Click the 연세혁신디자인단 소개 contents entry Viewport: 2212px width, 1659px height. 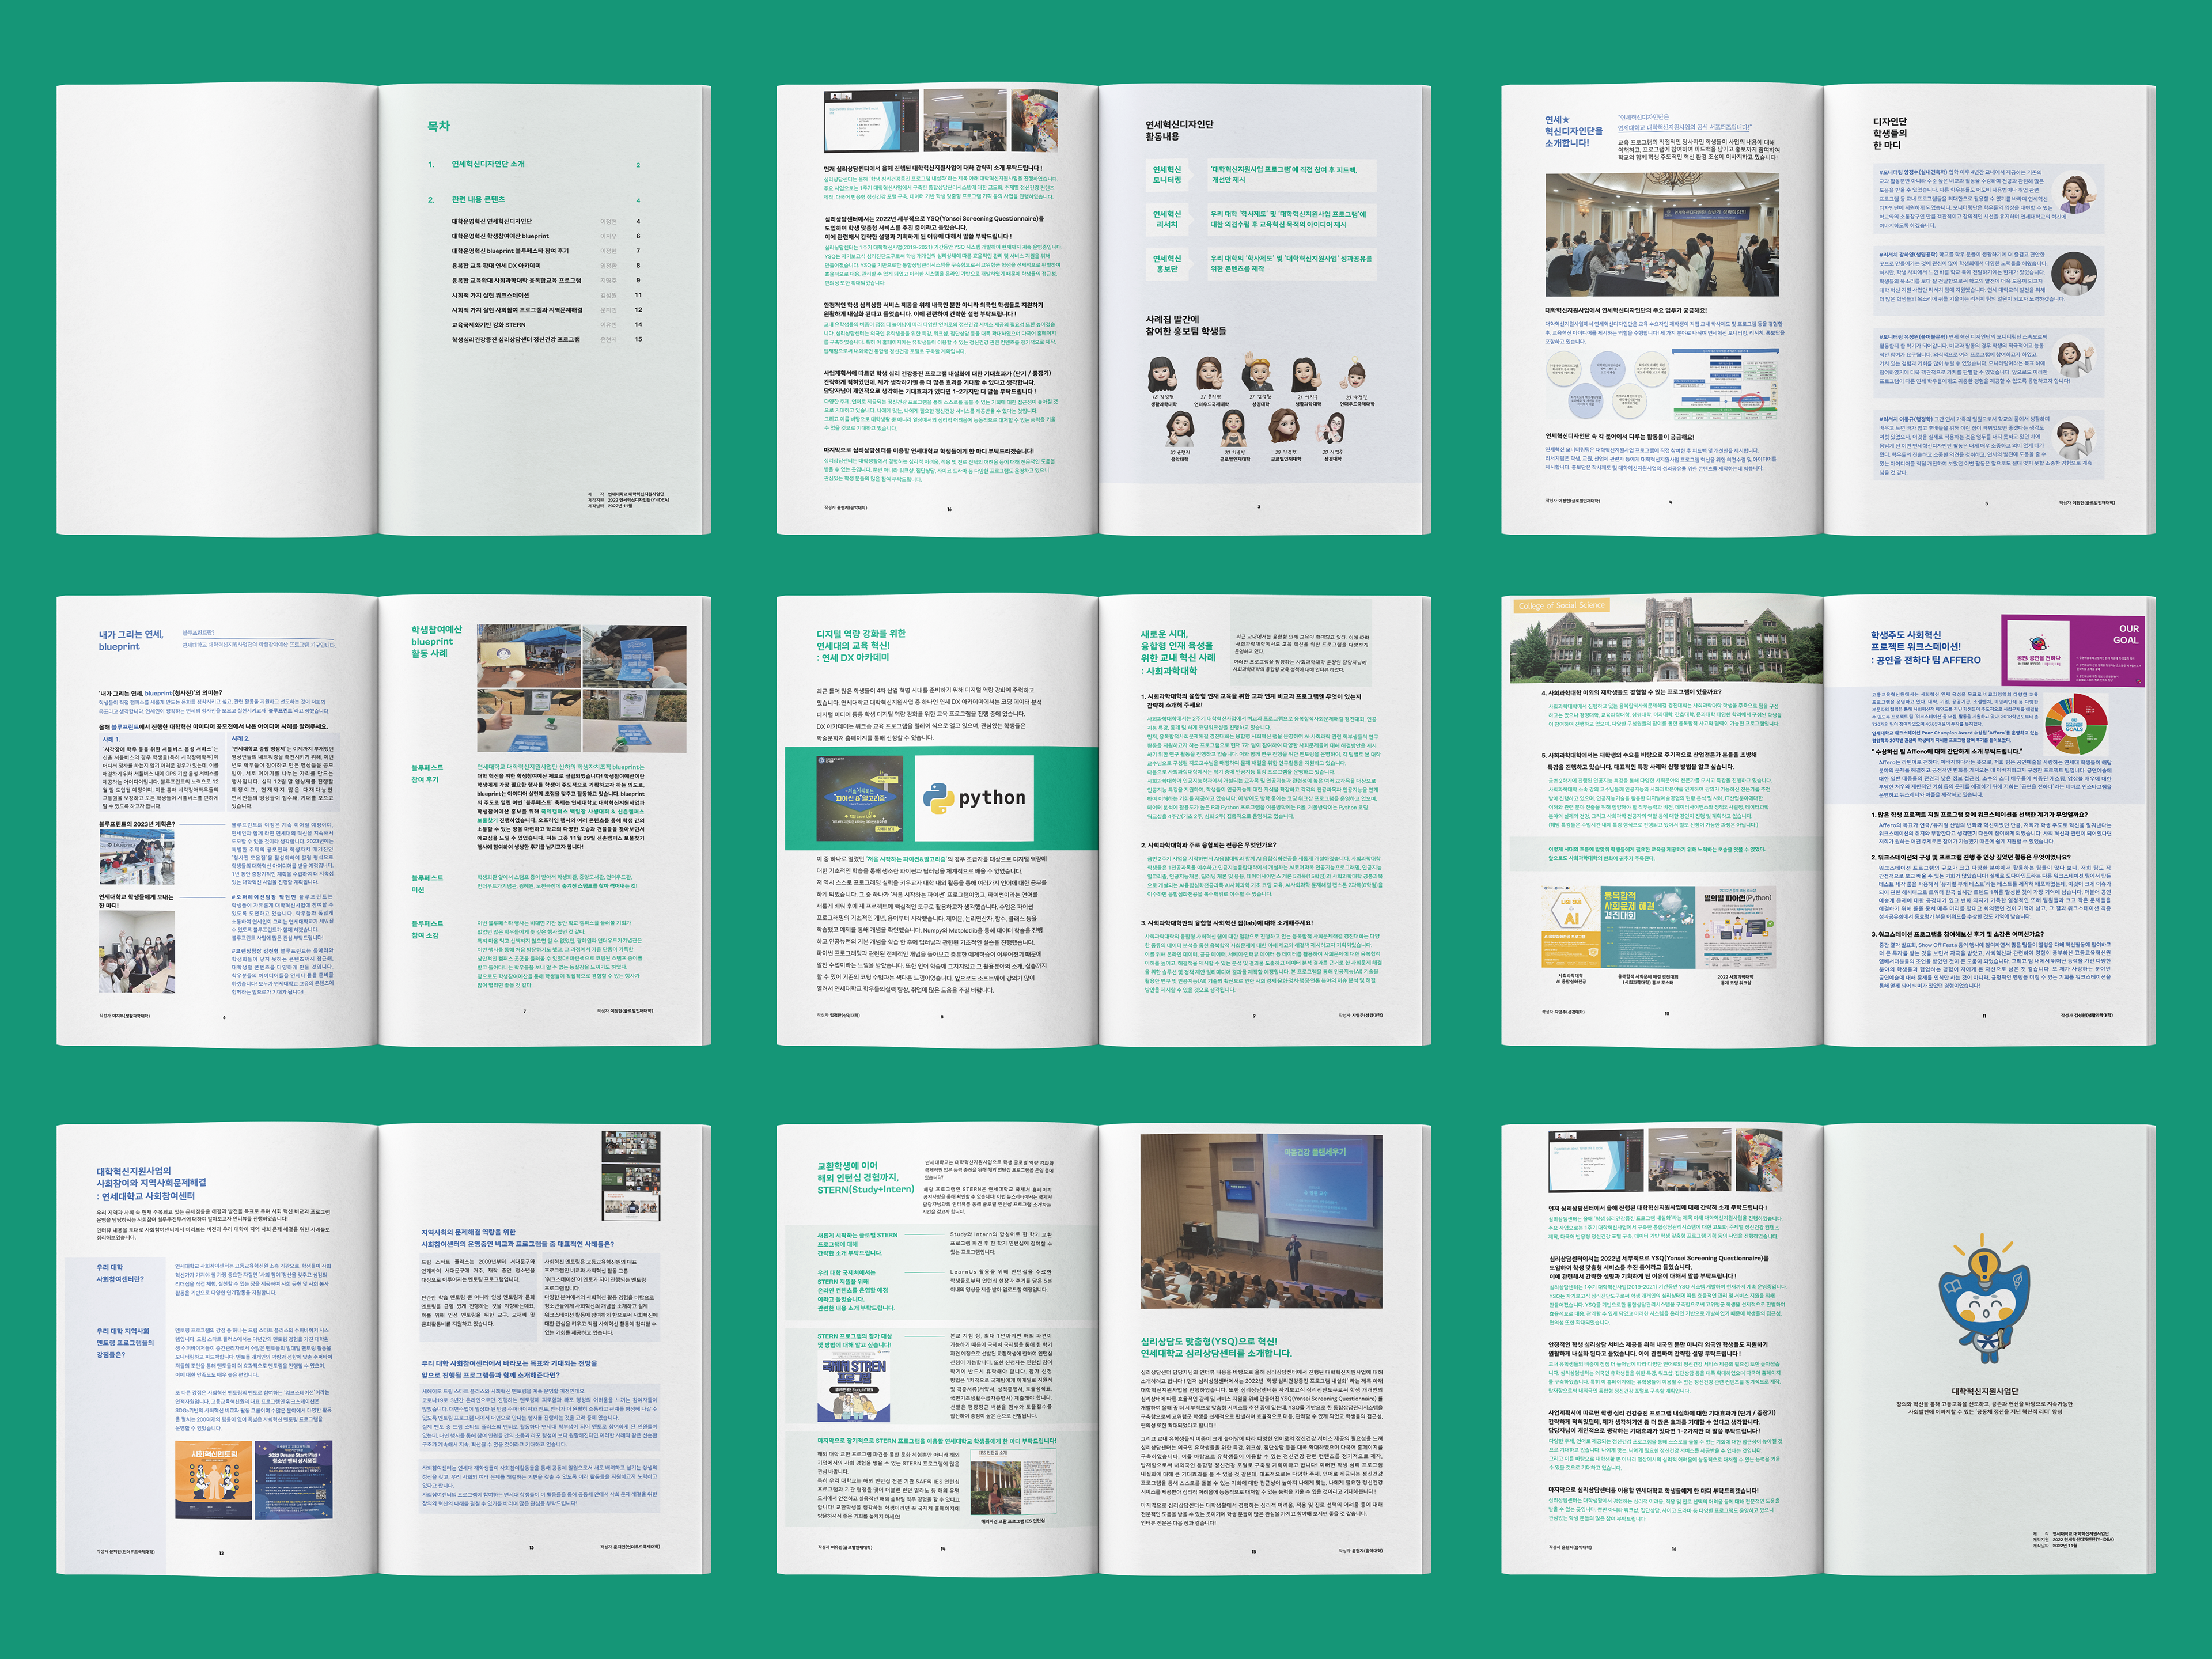pos(488,164)
